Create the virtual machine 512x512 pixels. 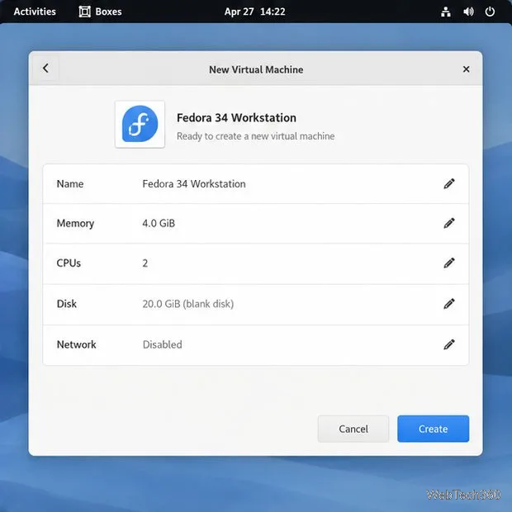(x=433, y=429)
